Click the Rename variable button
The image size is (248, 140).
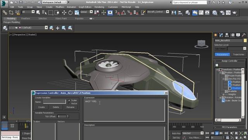tap(71, 107)
